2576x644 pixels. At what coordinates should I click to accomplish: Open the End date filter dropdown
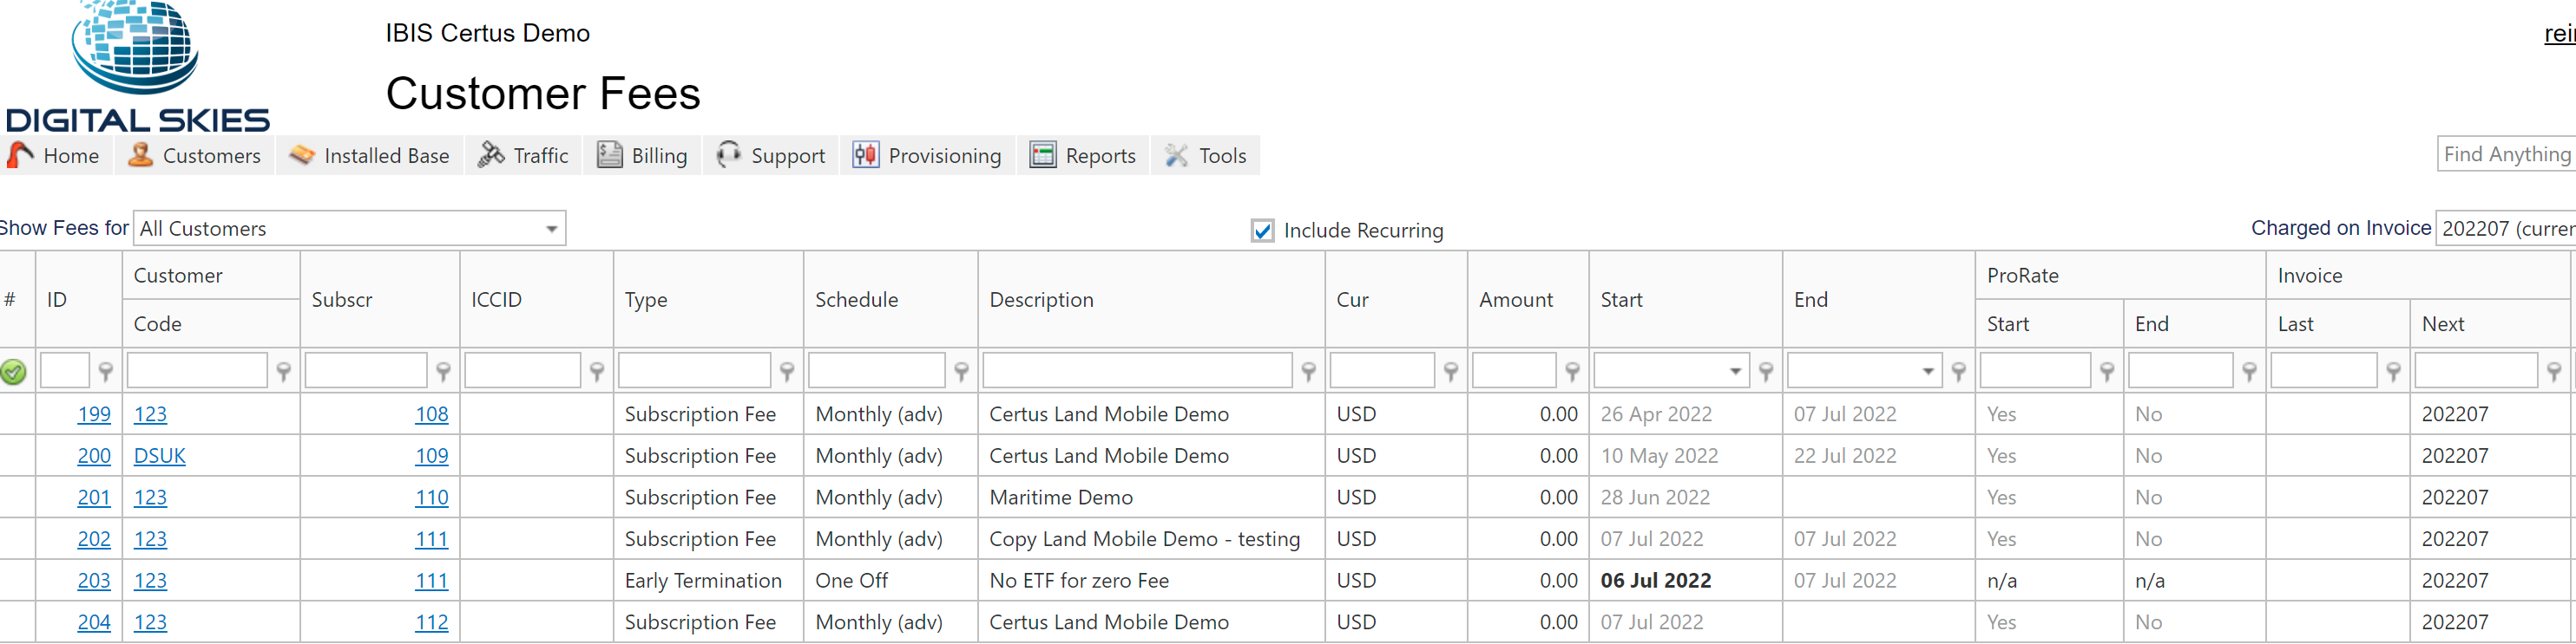pos(1927,372)
